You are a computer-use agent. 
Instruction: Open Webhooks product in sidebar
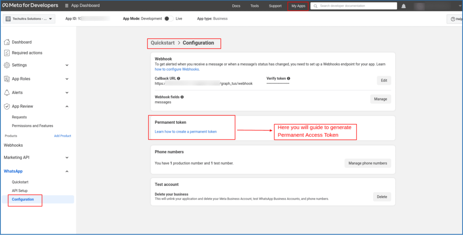pyautogui.click(x=13, y=145)
